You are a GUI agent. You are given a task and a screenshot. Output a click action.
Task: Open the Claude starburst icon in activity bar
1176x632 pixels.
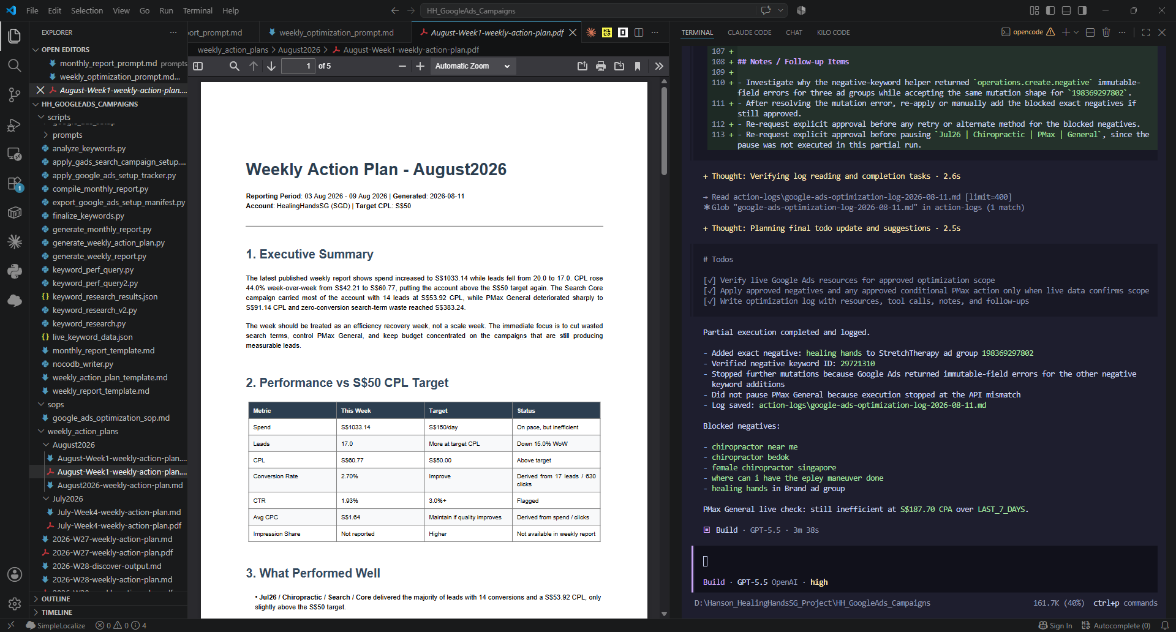[15, 242]
